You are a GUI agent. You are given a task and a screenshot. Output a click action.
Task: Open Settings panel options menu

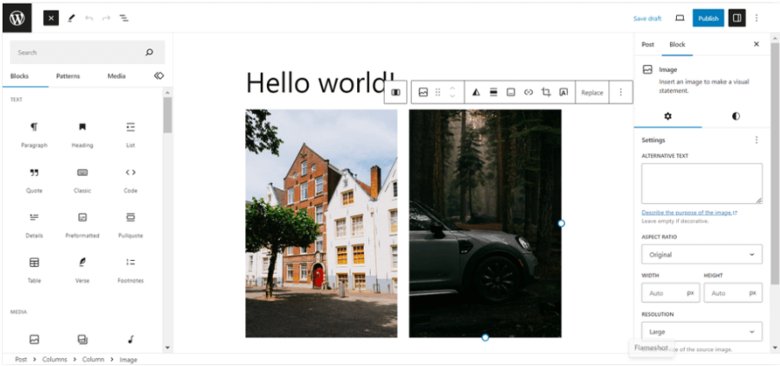click(x=757, y=140)
